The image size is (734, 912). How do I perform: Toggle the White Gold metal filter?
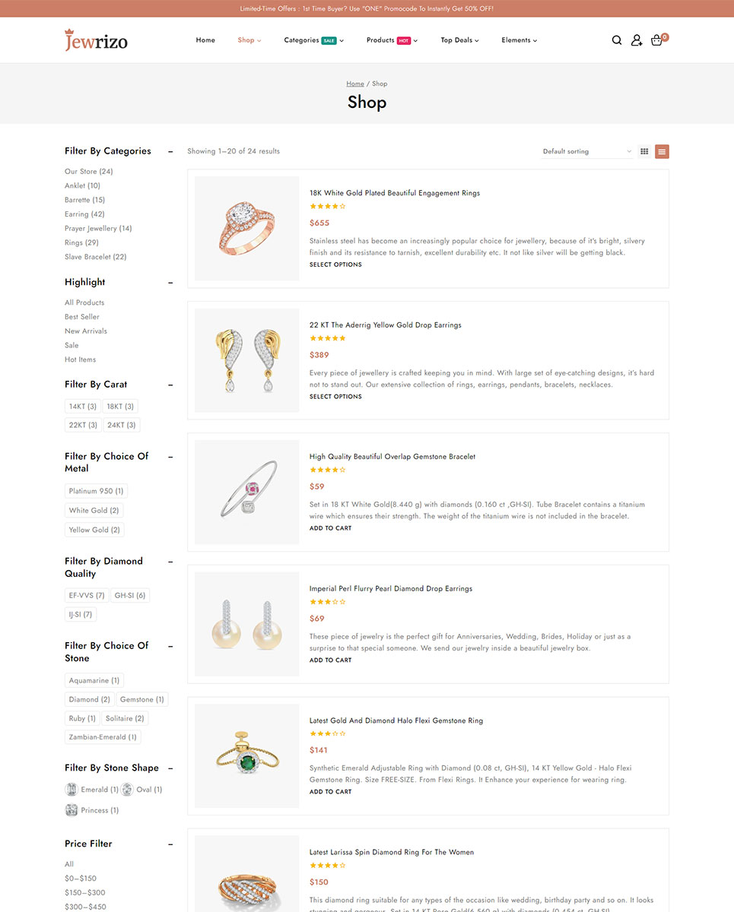pyautogui.click(x=94, y=511)
